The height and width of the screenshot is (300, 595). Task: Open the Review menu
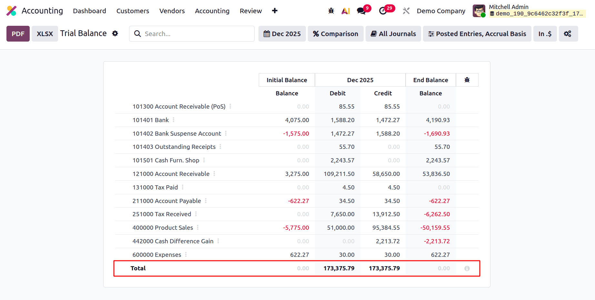251,11
